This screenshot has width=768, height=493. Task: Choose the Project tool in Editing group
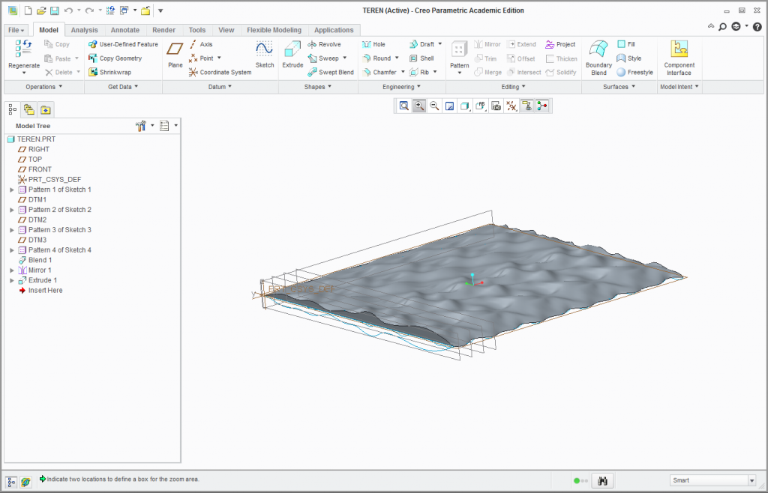[560, 44]
